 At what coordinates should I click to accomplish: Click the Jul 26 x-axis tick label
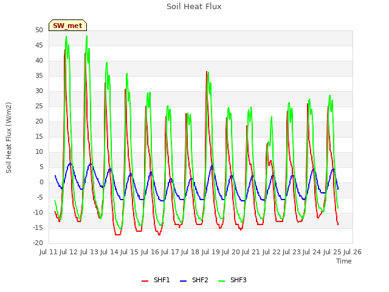point(353,252)
